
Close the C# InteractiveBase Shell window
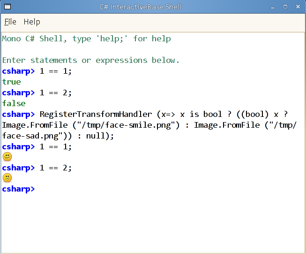(298, 7)
